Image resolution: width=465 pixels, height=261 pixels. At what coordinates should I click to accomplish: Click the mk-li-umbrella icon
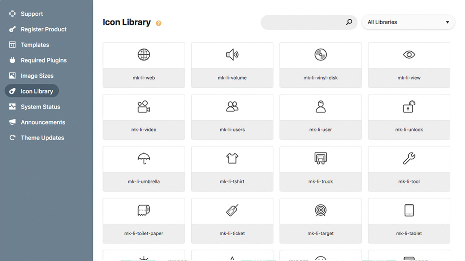click(x=144, y=158)
